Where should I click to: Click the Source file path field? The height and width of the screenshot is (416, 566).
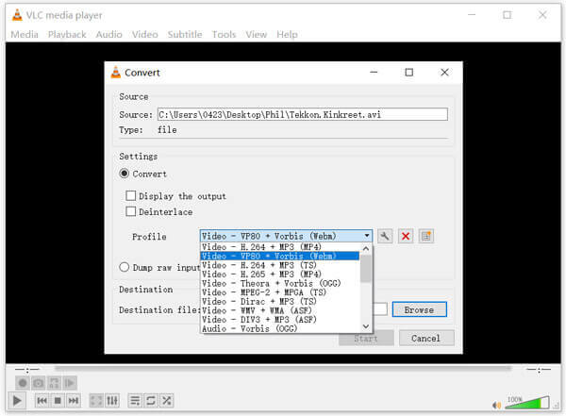point(303,114)
